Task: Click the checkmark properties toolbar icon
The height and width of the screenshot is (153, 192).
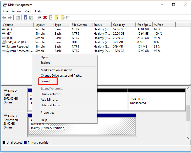Action: point(51,17)
